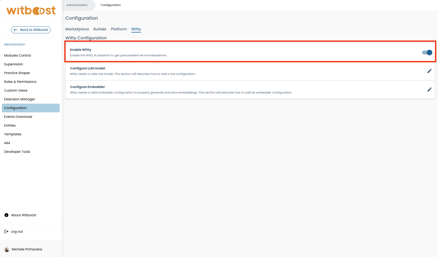Click the Back to Witboost button
Screen dimensions: 438x257
coord(31,30)
